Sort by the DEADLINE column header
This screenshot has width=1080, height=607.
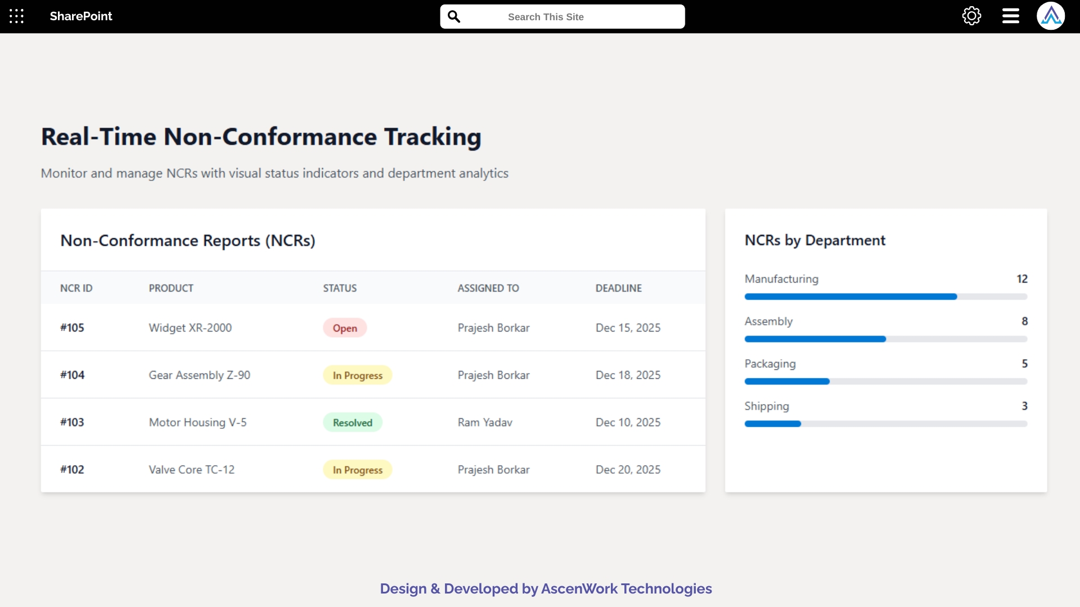pyautogui.click(x=618, y=288)
